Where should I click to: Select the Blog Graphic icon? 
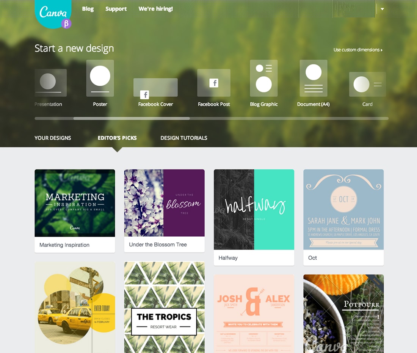tap(263, 78)
